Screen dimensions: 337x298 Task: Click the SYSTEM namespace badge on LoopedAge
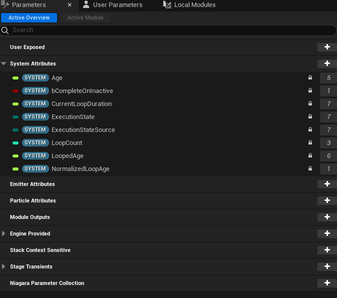tap(36, 156)
